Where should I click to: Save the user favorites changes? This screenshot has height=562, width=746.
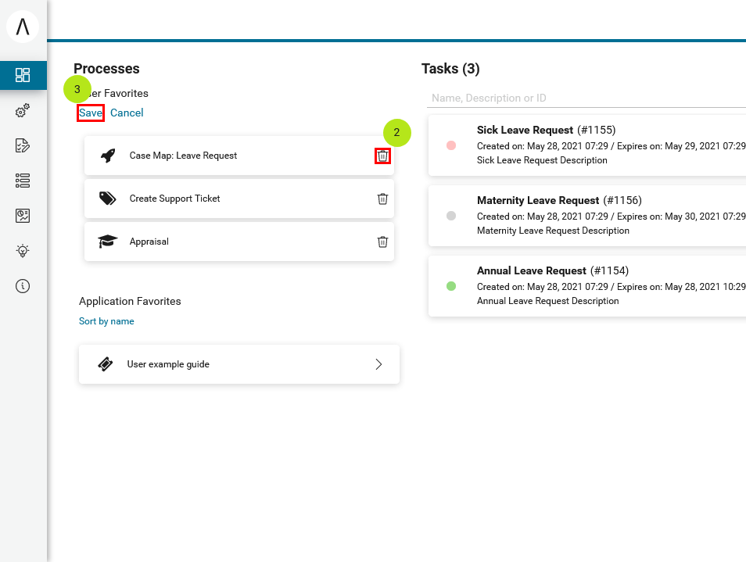tap(91, 113)
